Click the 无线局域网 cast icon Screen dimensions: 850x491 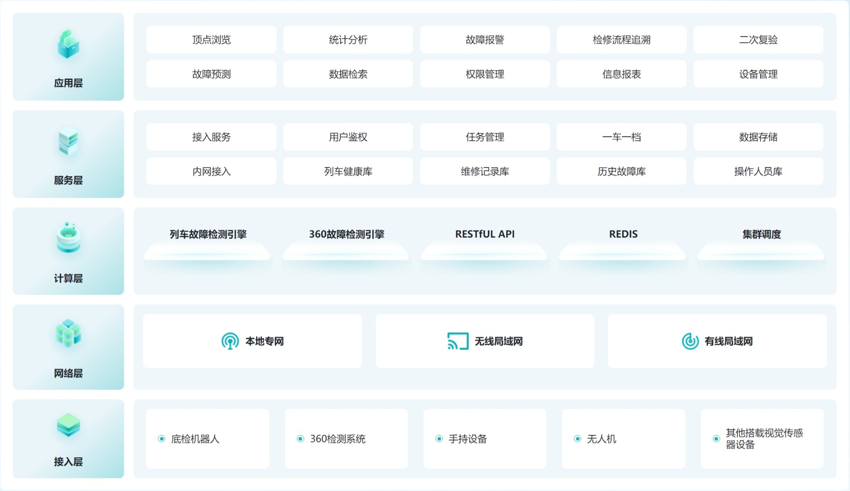pos(458,341)
